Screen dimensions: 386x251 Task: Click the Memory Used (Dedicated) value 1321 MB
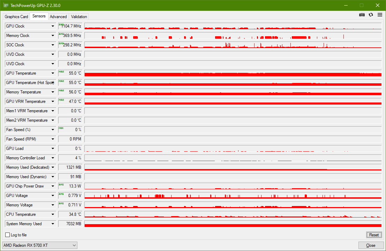coord(70,167)
